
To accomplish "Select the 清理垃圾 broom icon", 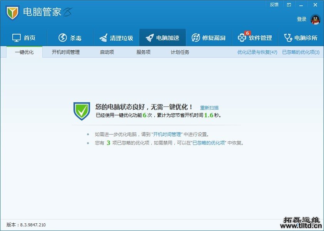I will tap(104, 38).
